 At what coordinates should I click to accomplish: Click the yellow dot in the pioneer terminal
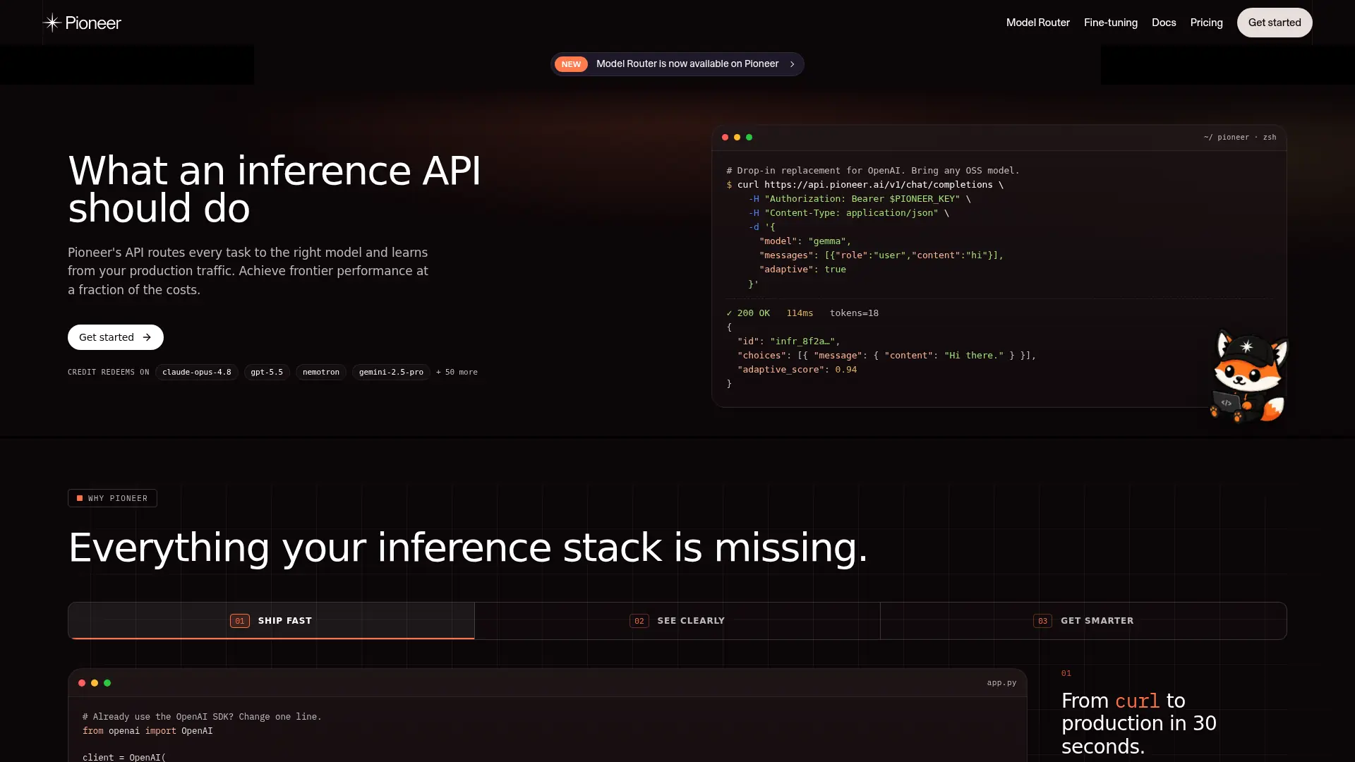pos(737,138)
